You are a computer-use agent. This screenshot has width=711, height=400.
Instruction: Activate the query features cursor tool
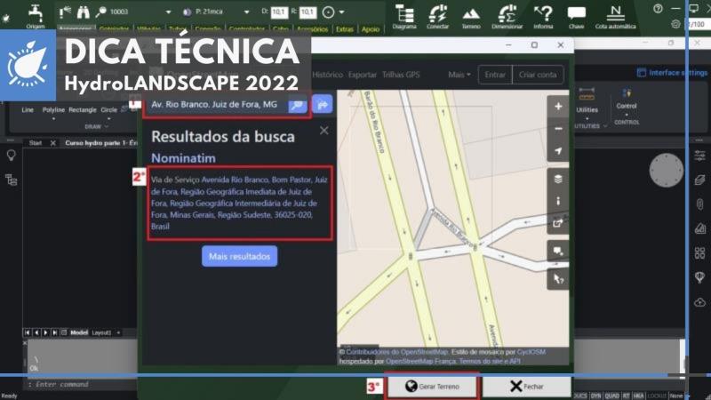[x=558, y=279]
